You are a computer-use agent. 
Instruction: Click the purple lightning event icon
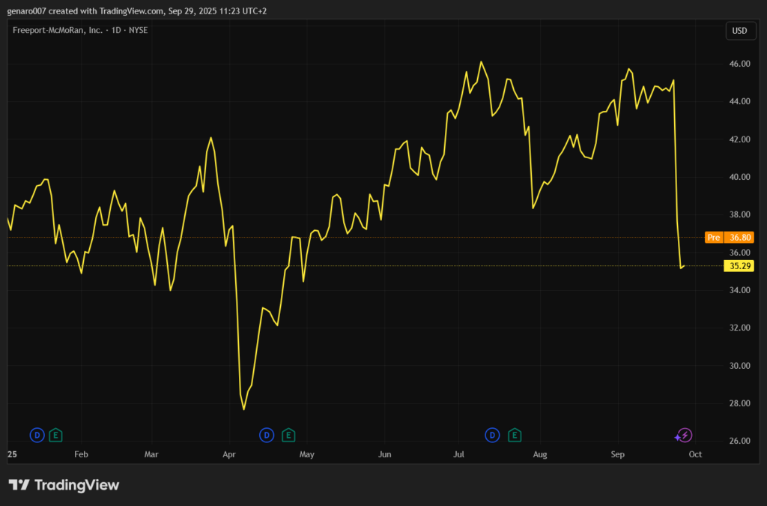[684, 435]
